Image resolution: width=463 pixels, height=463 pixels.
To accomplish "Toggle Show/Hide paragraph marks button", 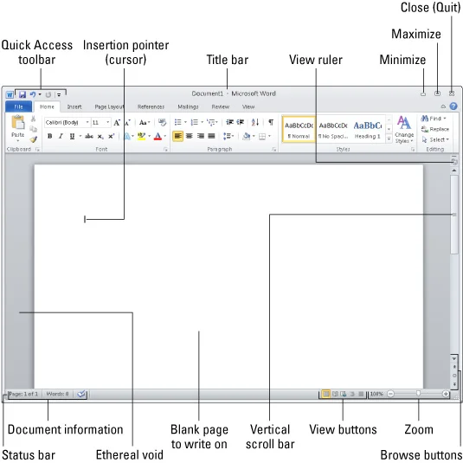I will click(271, 122).
